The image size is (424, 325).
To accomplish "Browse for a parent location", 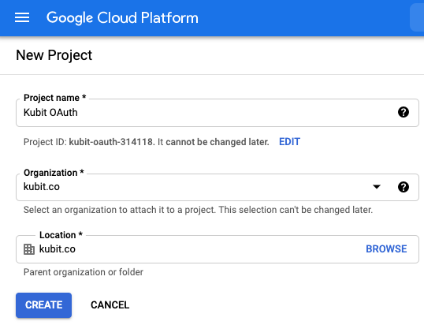I will (386, 249).
